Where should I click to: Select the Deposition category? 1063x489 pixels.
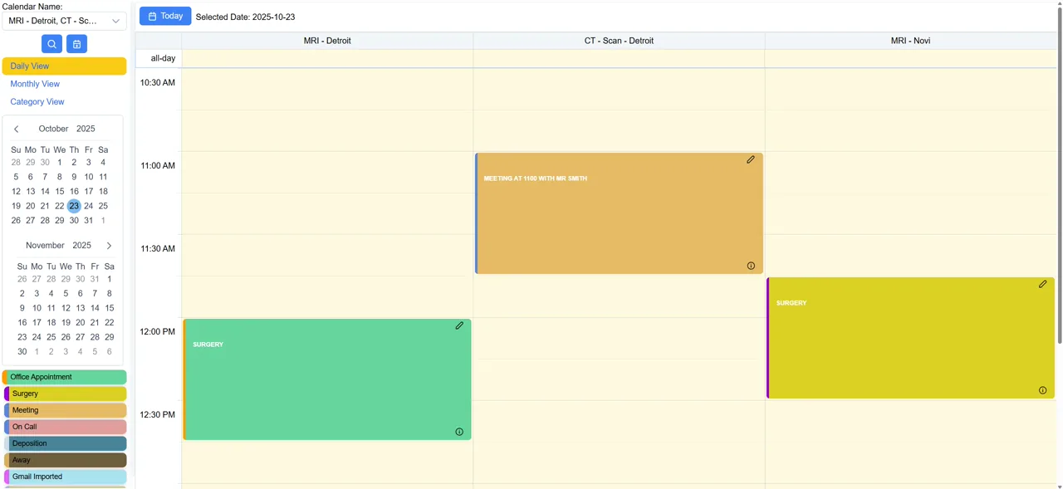(65, 443)
